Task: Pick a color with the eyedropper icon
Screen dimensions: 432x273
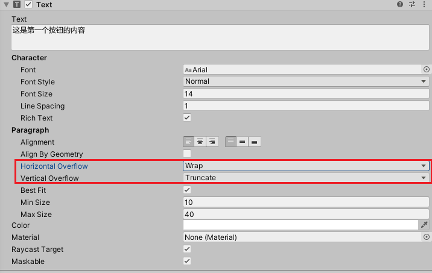Action: 424,225
